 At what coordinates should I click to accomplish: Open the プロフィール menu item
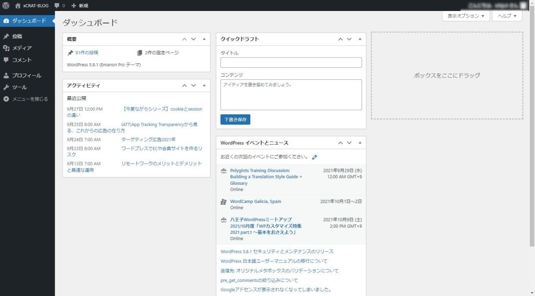[x=27, y=75]
